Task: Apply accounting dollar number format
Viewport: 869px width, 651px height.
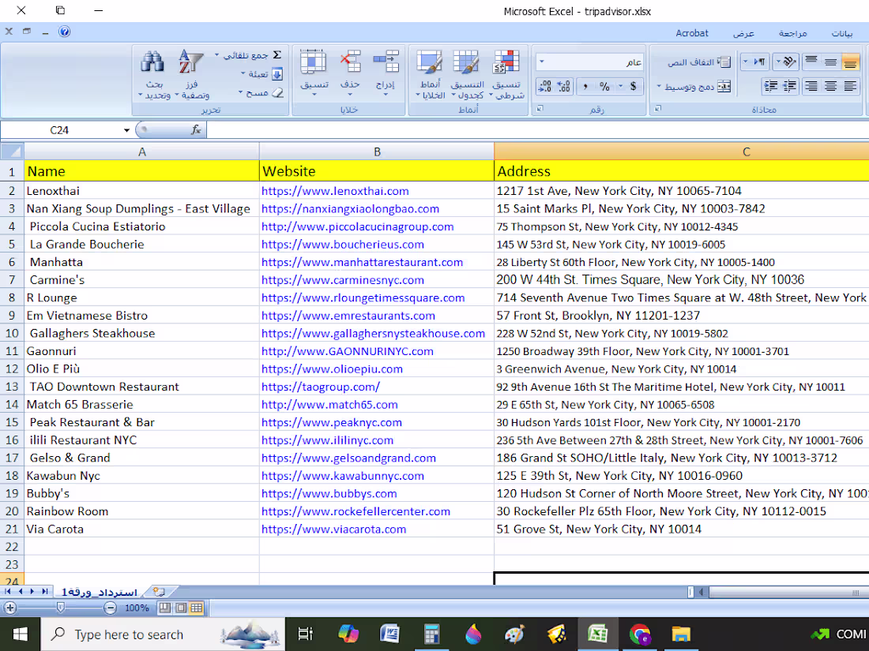Action: tap(633, 86)
